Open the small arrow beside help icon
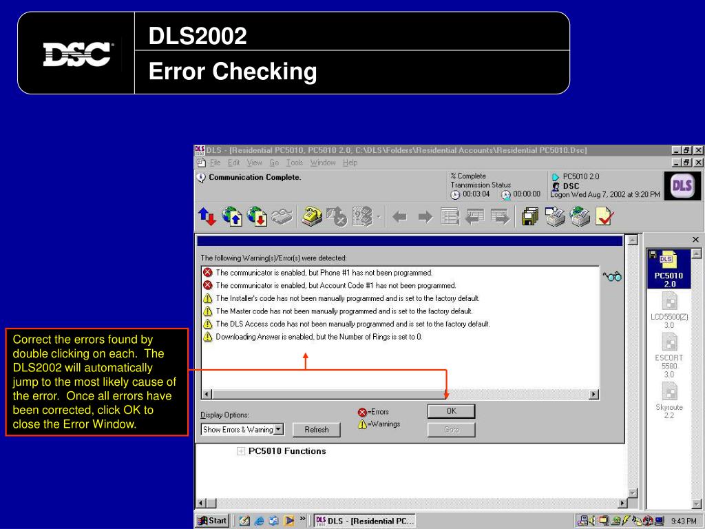 click(379, 217)
